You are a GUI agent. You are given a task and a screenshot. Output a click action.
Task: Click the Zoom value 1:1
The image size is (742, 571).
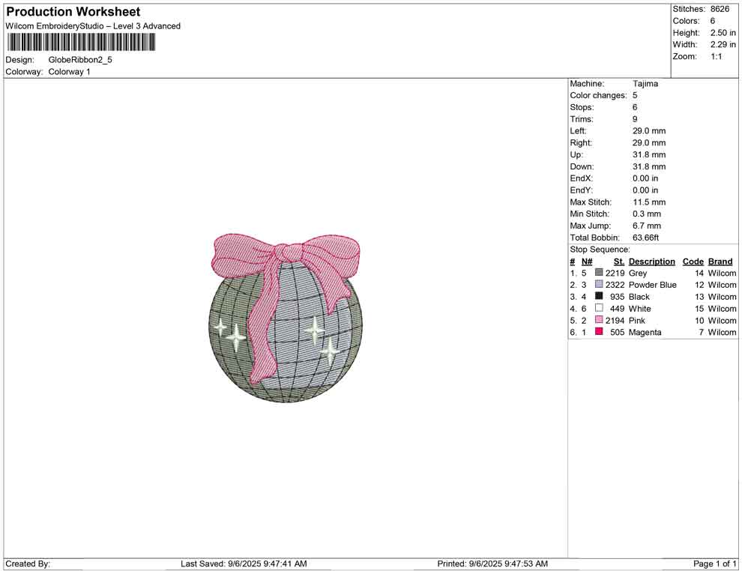[x=717, y=56]
